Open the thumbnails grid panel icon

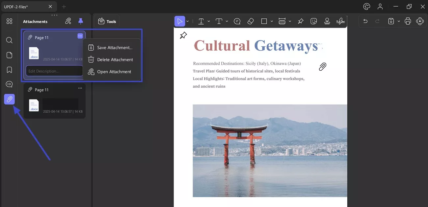9,21
